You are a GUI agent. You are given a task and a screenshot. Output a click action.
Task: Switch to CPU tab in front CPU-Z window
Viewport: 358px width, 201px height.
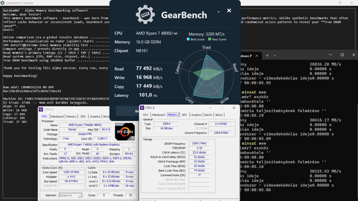tap(145, 115)
